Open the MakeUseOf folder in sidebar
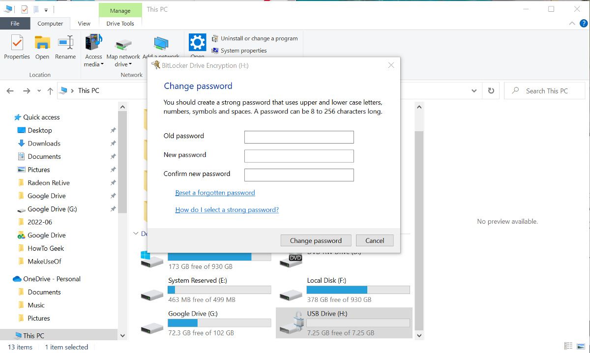The height and width of the screenshot is (353, 590). click(44, 261)
